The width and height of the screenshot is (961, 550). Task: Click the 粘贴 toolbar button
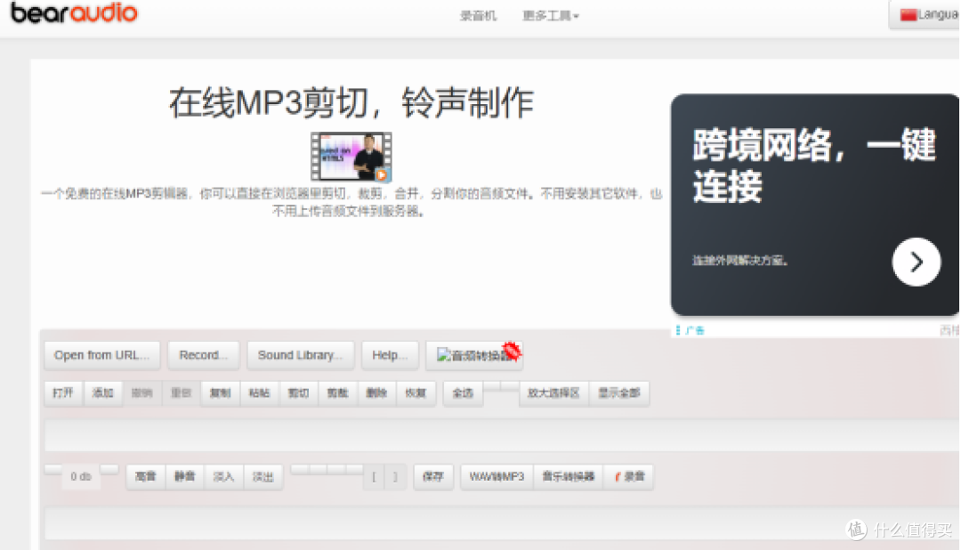(259, 393)
